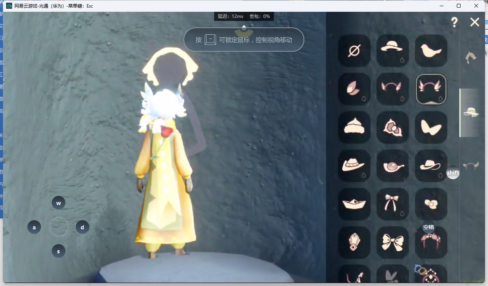This screenshot has width=488, height=286.
Task: Switch to the horns category tab
Action: 471,165
